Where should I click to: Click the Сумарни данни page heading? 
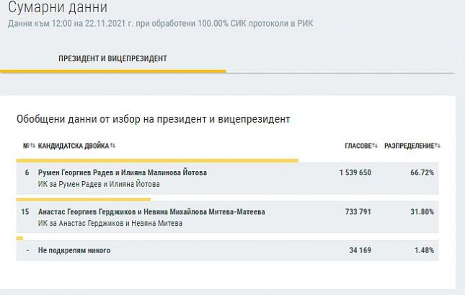pos(58,7)
